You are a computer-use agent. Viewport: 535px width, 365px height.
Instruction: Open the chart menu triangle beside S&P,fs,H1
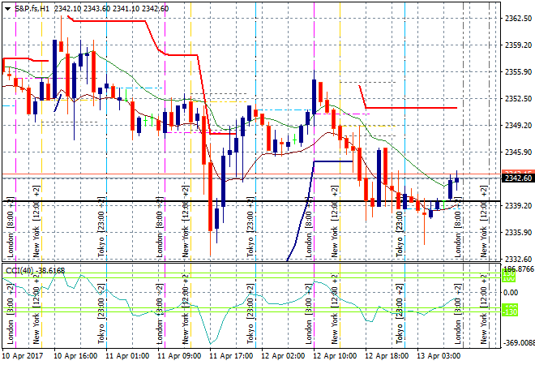8,8
